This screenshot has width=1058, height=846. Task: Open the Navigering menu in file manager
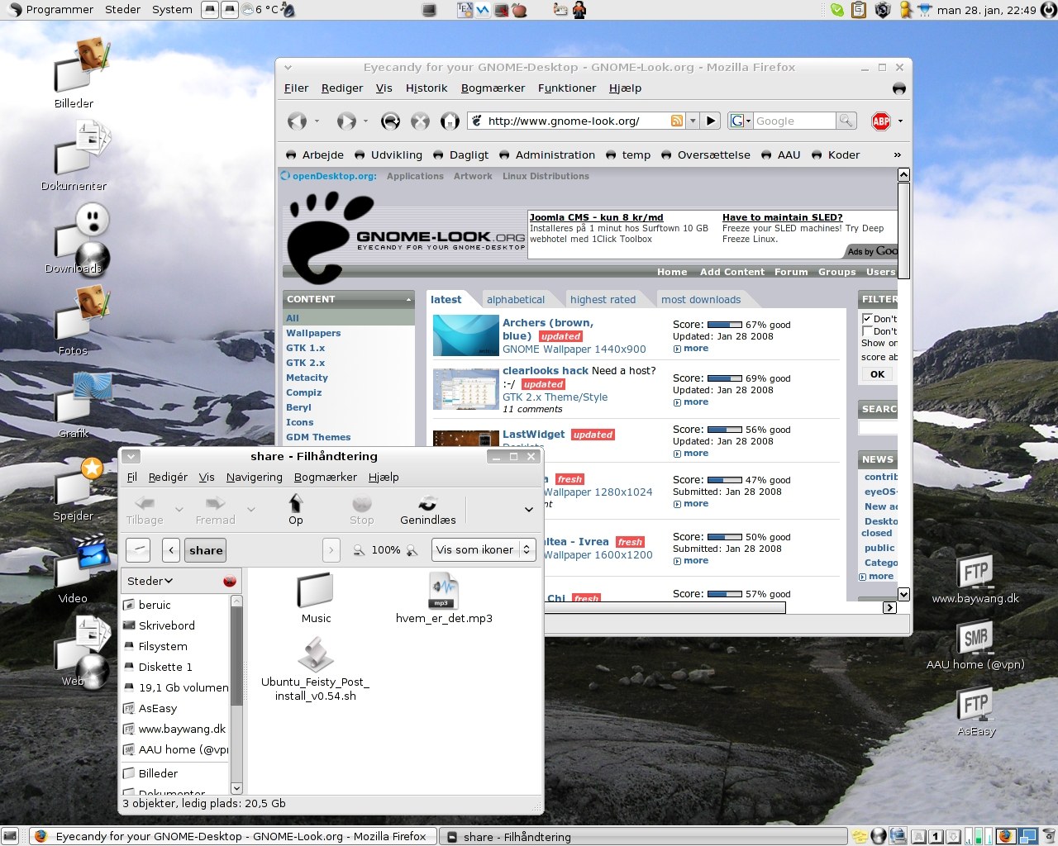pos(254,478)
